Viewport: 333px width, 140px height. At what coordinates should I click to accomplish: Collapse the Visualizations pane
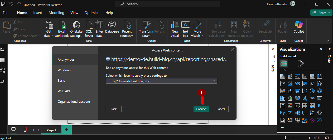tap(321, 49)
